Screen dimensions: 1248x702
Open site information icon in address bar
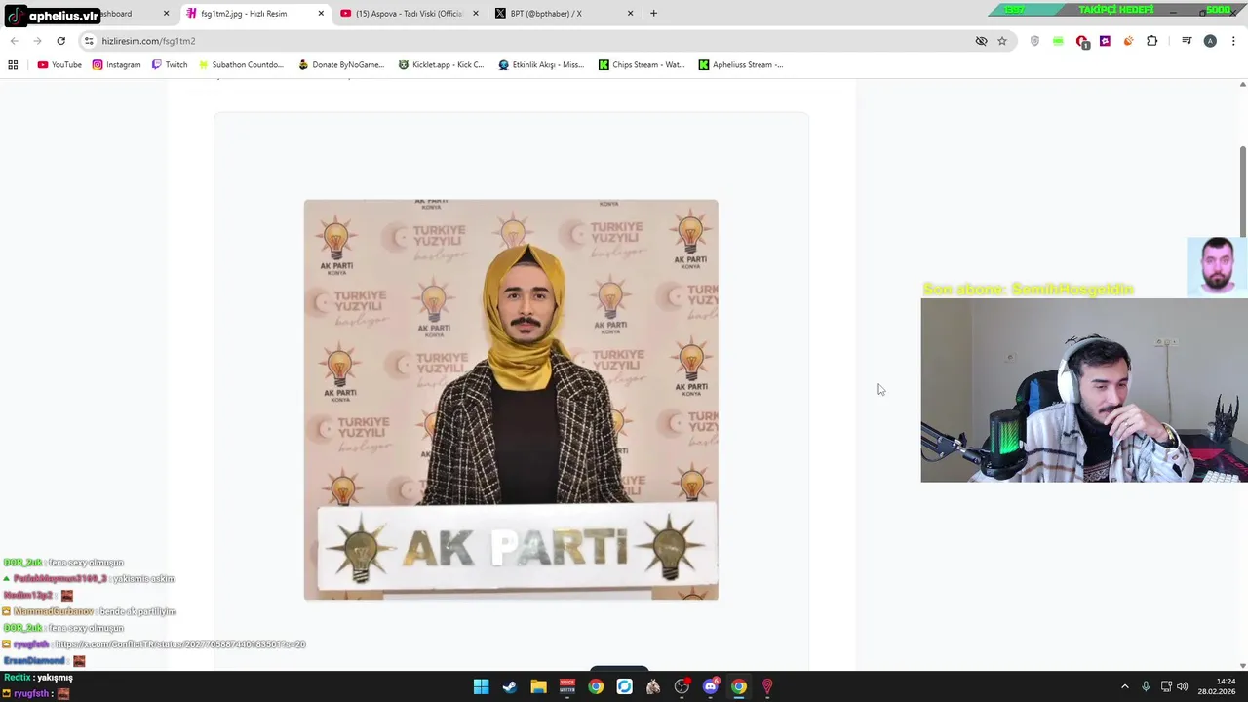click(89, 41)
